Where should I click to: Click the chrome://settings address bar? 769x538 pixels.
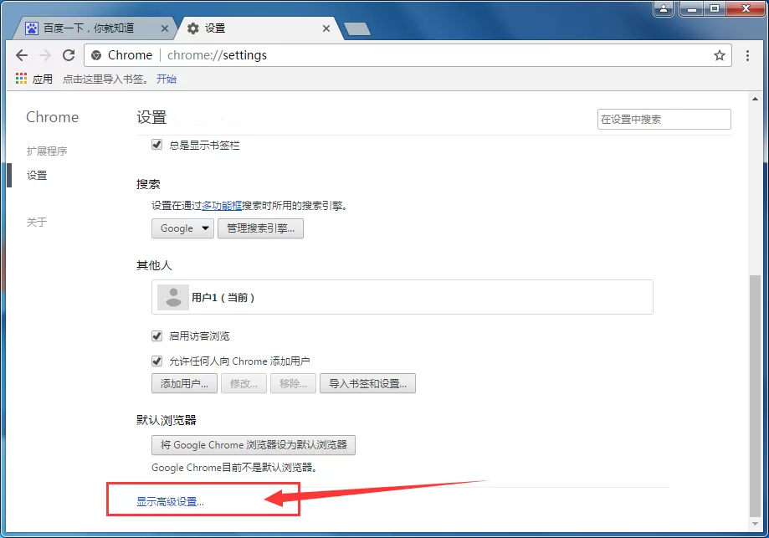tap(408, 55)
